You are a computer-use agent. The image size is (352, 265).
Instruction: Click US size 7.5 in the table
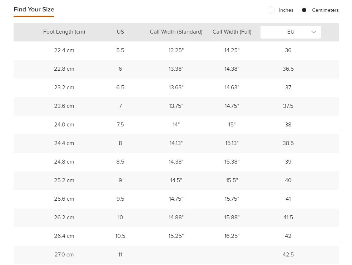click(x=120, y=125)
